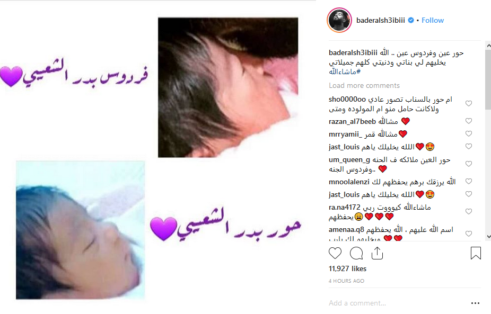Screen dimensions: 491x314
Task: Open ra.na4172 commenter profile
Action: (345, 208)
